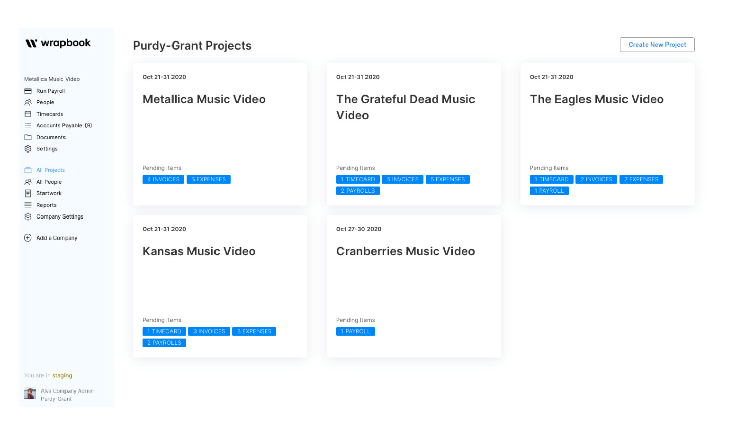This screenshot has height=435, width=731.
Task: Click the All People icon
Action: coord(28,182)
